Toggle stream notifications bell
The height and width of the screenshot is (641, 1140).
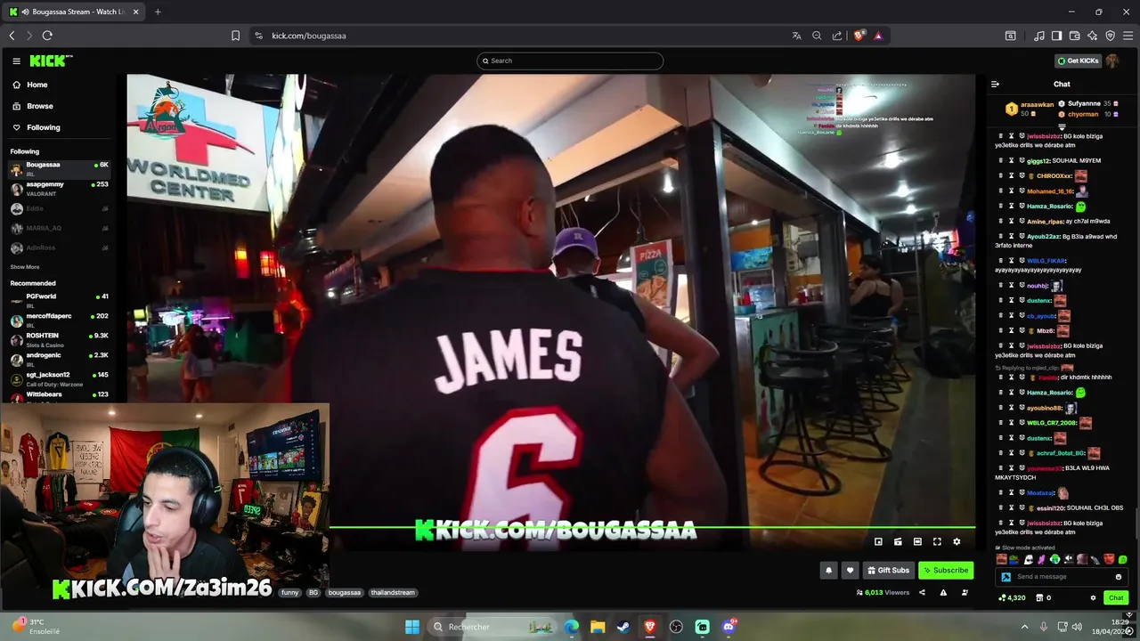828,571
